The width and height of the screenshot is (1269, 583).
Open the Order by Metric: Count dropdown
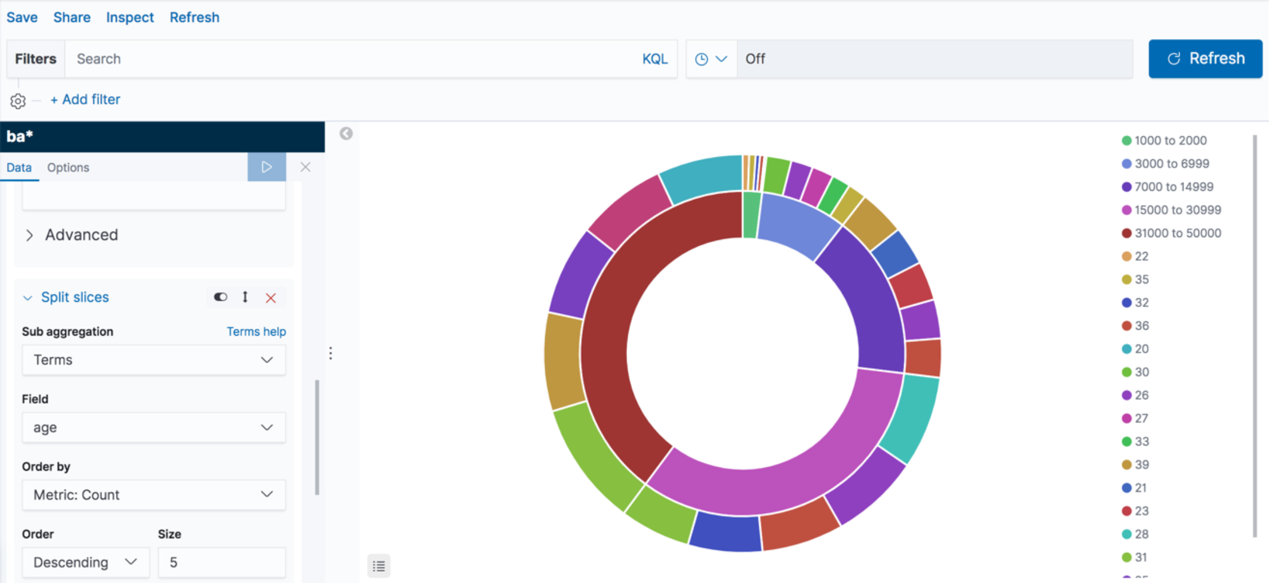(153, 495)
